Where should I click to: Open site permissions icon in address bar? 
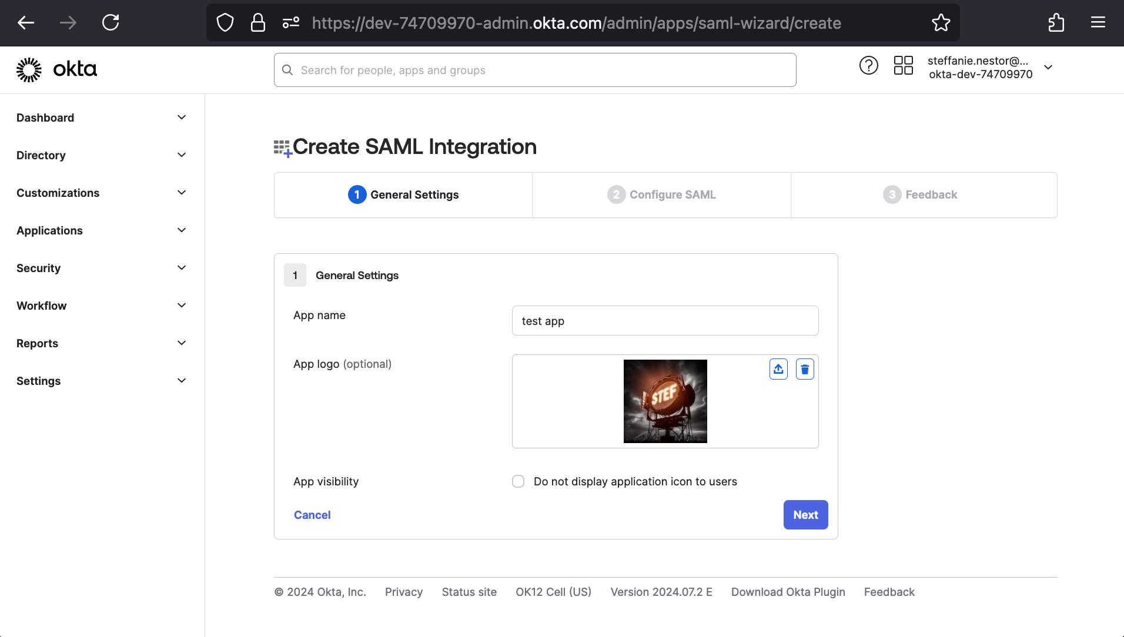pyautogui.click(x=291, y=23)
